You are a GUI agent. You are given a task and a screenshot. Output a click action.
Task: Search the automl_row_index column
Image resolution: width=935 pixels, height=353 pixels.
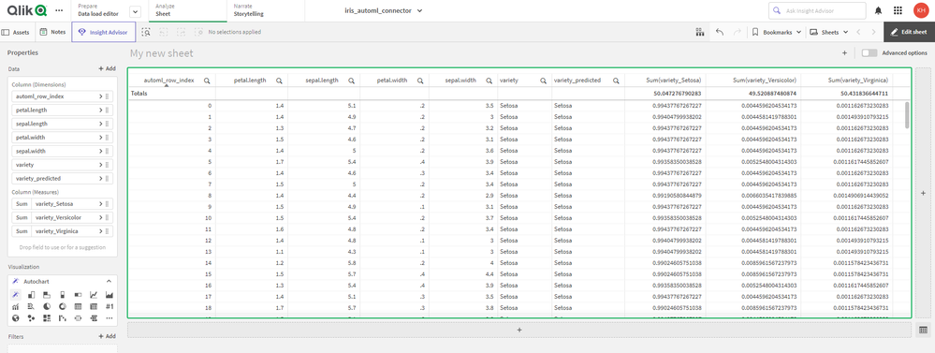coord(206,80)
